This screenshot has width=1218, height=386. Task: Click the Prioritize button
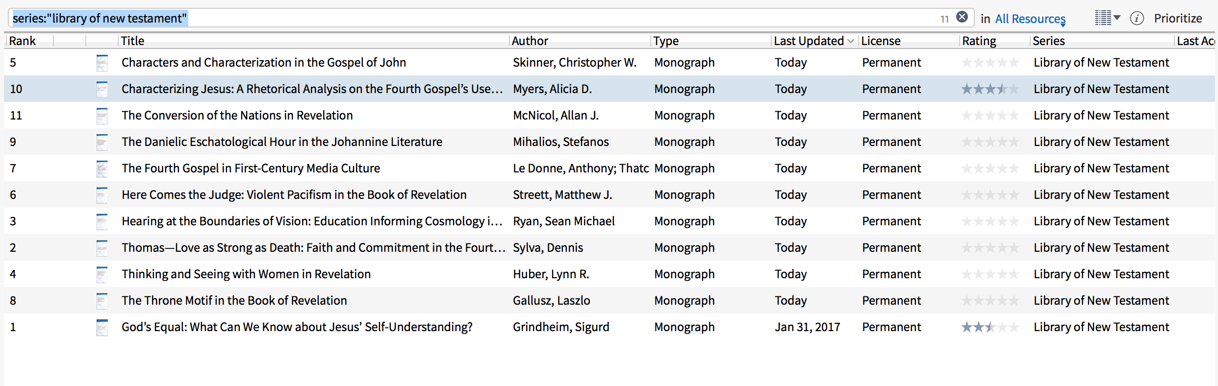pos(1178,18)
